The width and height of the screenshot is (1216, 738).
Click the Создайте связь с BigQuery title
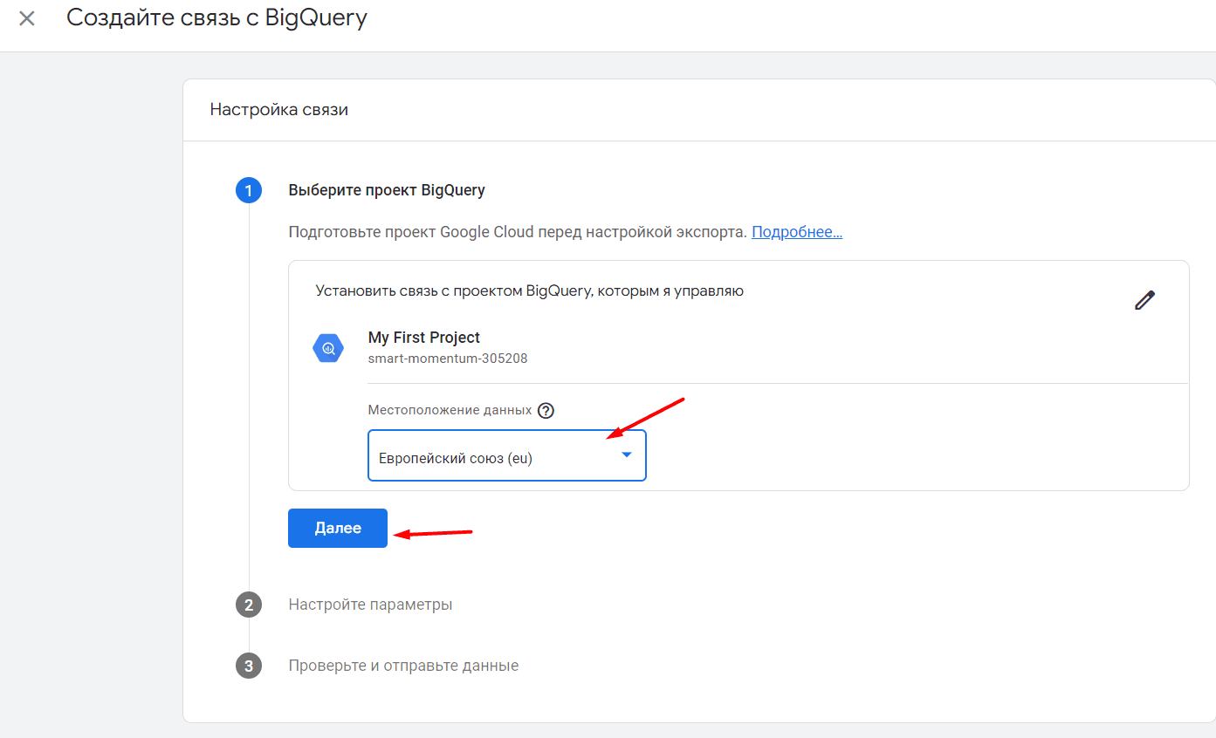coord(217,18)
